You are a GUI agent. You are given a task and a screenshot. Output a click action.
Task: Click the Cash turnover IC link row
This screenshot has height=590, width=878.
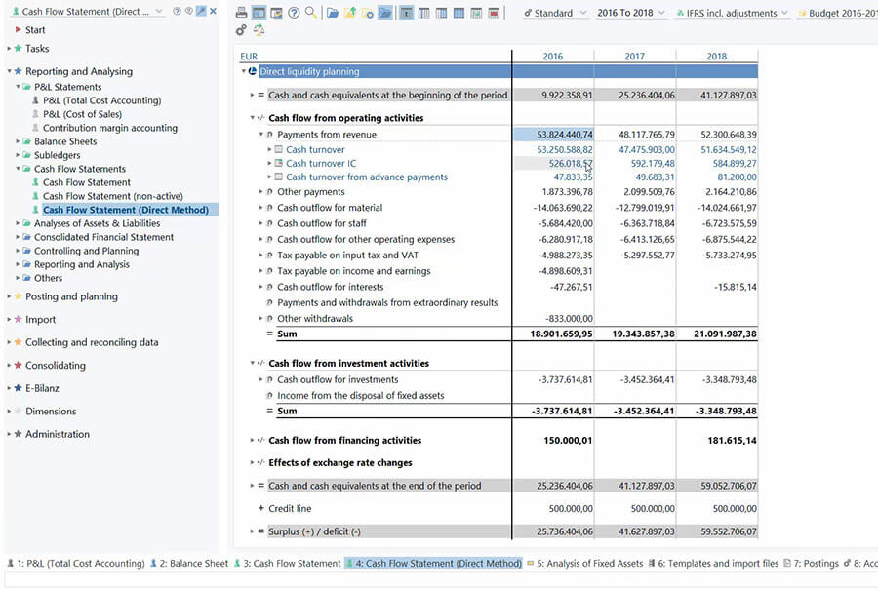click(x=321, y=163)
